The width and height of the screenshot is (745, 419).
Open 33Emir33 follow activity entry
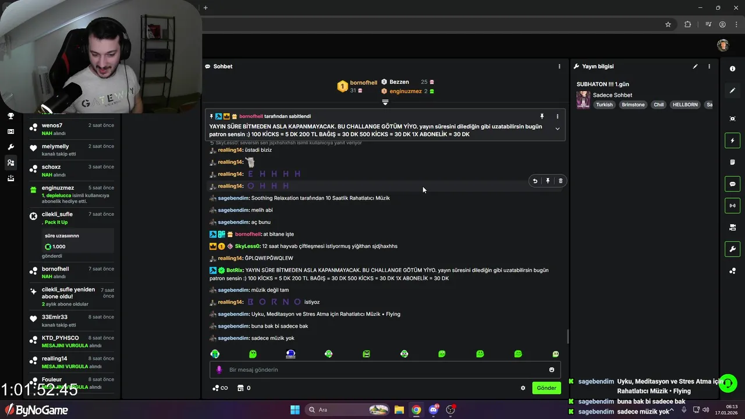coord(72,321)
